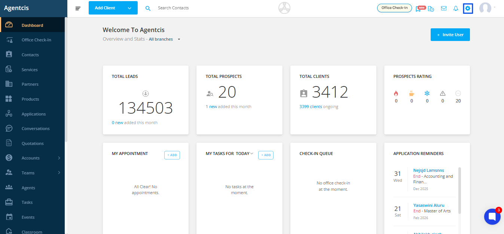
Task: Open the All branches dropdown
Action: tap(165, 39)
